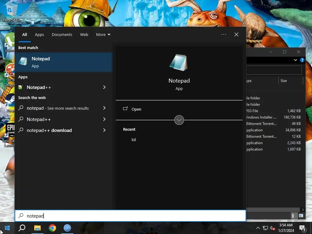Click magnifier icon beside web result 'Notepad++'
The image size is (312, 234).
(21, 119)
